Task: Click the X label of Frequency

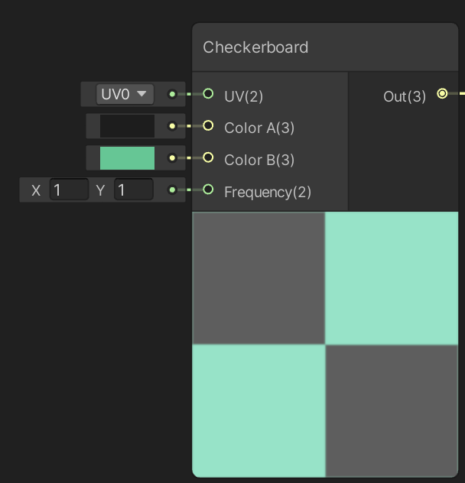Action: (x=36, y=191)
